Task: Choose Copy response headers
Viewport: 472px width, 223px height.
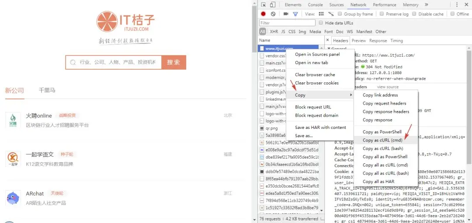Action: click(x=386, y=111)
